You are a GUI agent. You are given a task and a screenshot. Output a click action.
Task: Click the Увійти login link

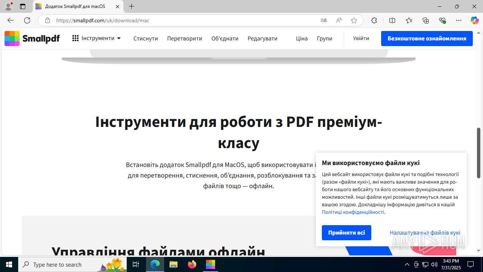pos(361,38)
